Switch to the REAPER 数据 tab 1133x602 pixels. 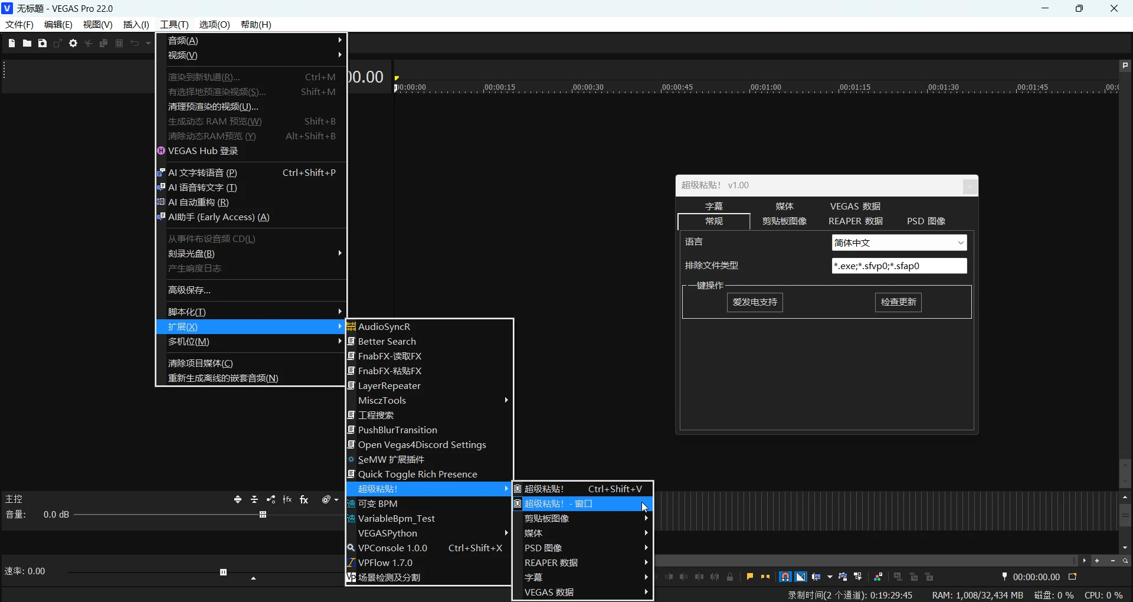(x=855, y=221)
